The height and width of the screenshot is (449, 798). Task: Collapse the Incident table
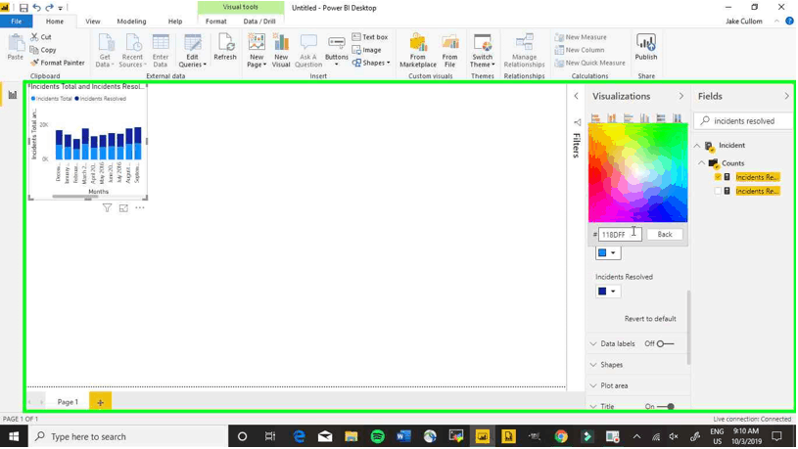point(697,146)
